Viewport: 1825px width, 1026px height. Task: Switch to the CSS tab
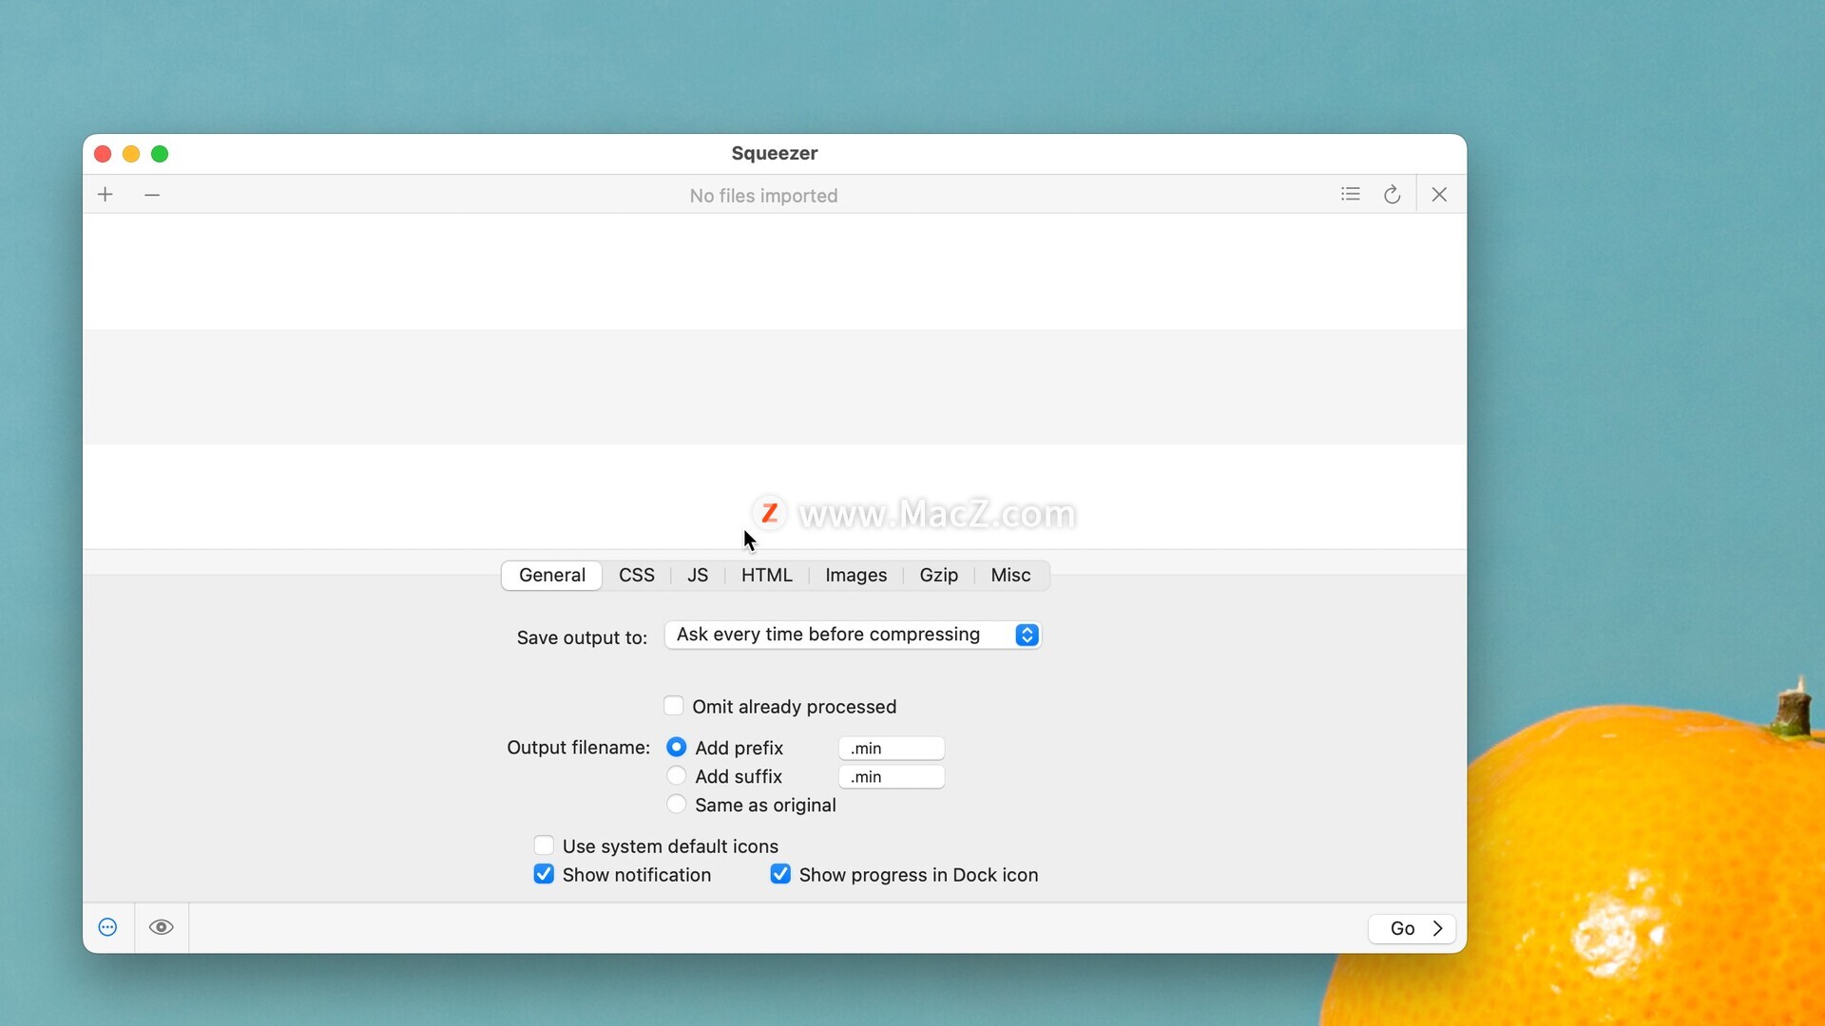tap(637, 575)
